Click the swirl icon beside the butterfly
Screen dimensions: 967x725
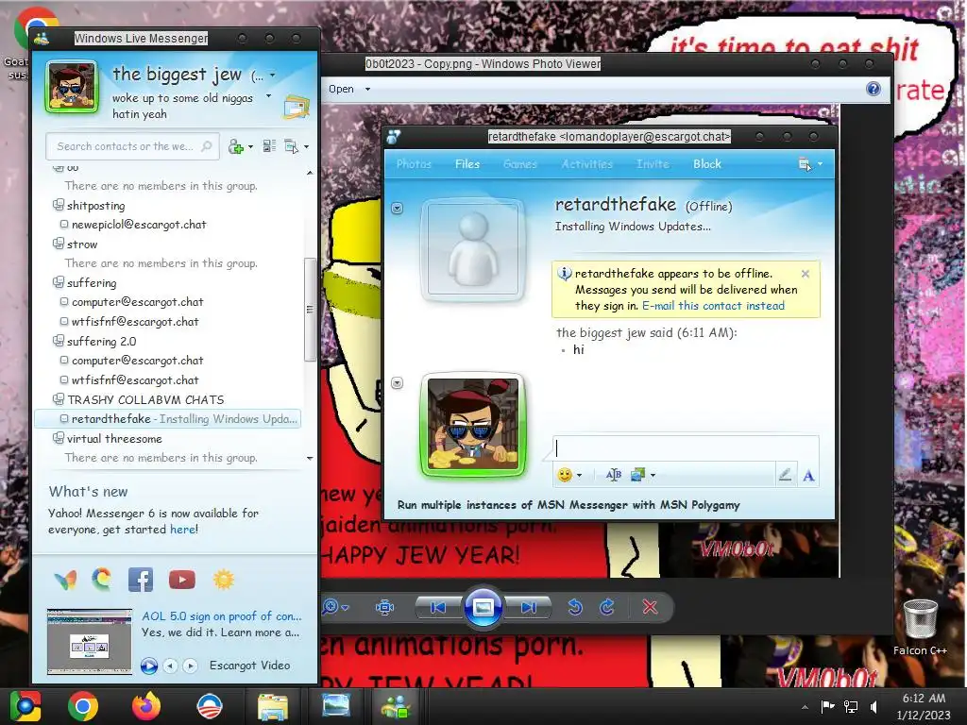(102, 580)
